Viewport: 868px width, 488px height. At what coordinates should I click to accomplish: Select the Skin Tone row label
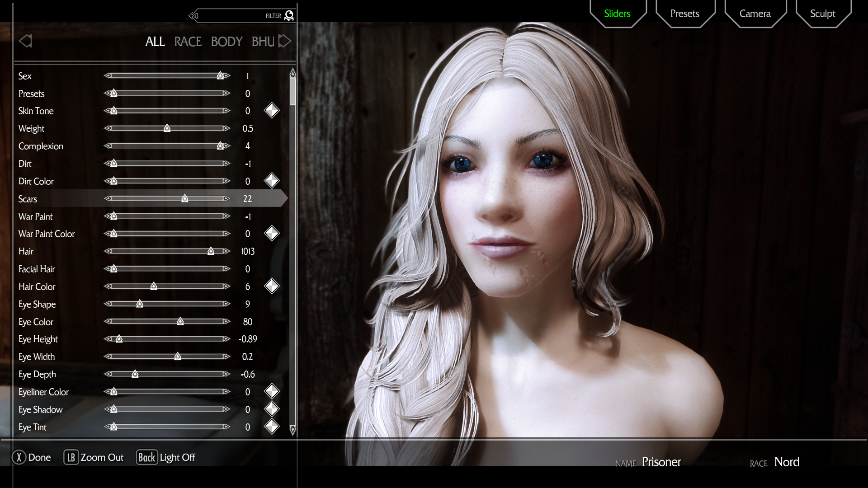click(x=36, y=111)
